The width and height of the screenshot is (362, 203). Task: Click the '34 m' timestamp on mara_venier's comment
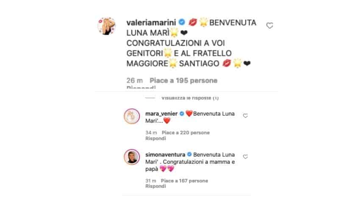pyautogui.click(x=151, y=133)
